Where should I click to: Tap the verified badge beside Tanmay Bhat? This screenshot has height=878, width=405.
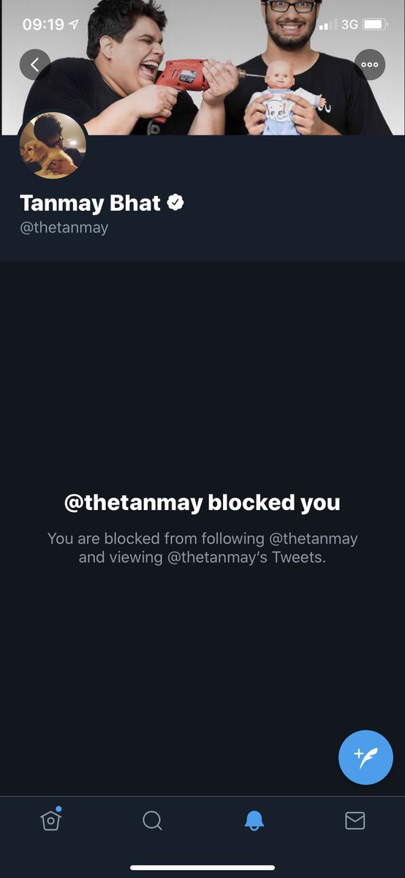coord(175,203)
